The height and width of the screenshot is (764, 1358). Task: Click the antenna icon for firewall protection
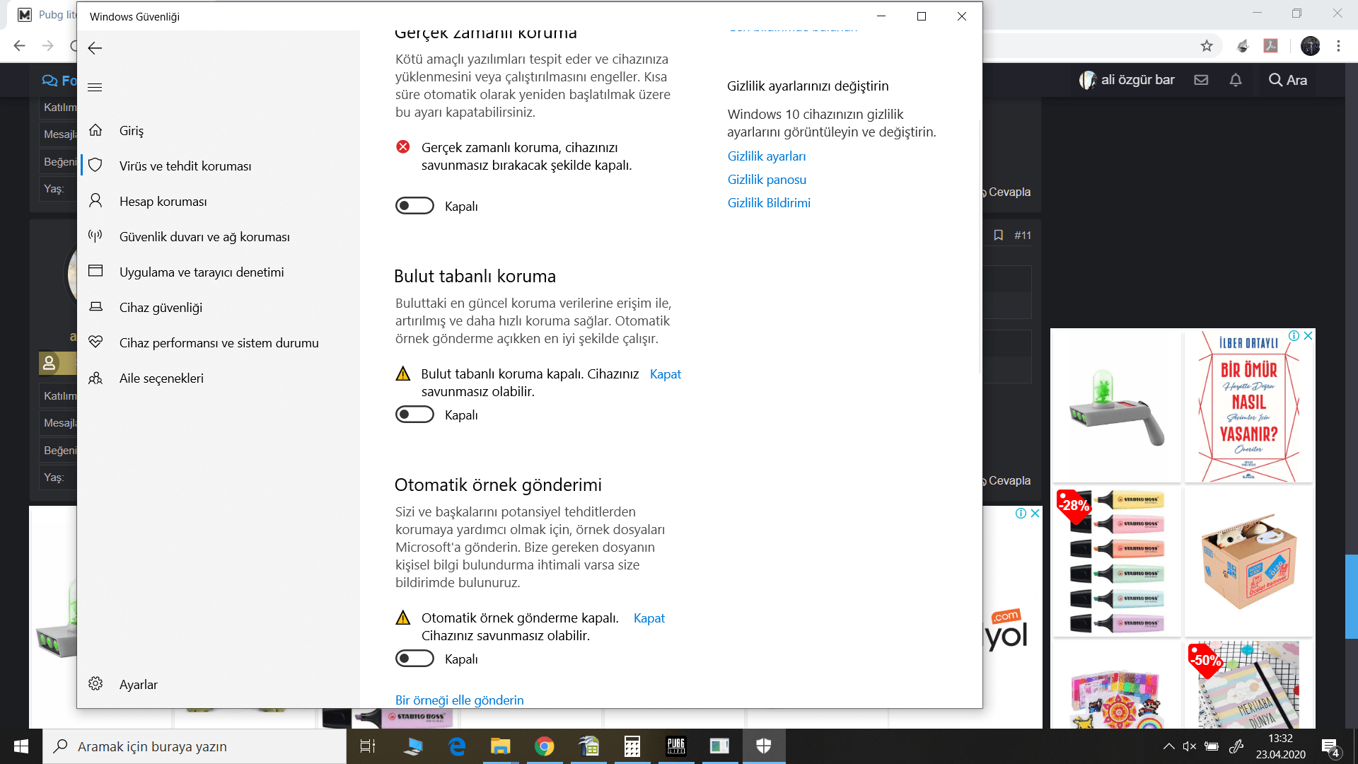coord(95,236)
